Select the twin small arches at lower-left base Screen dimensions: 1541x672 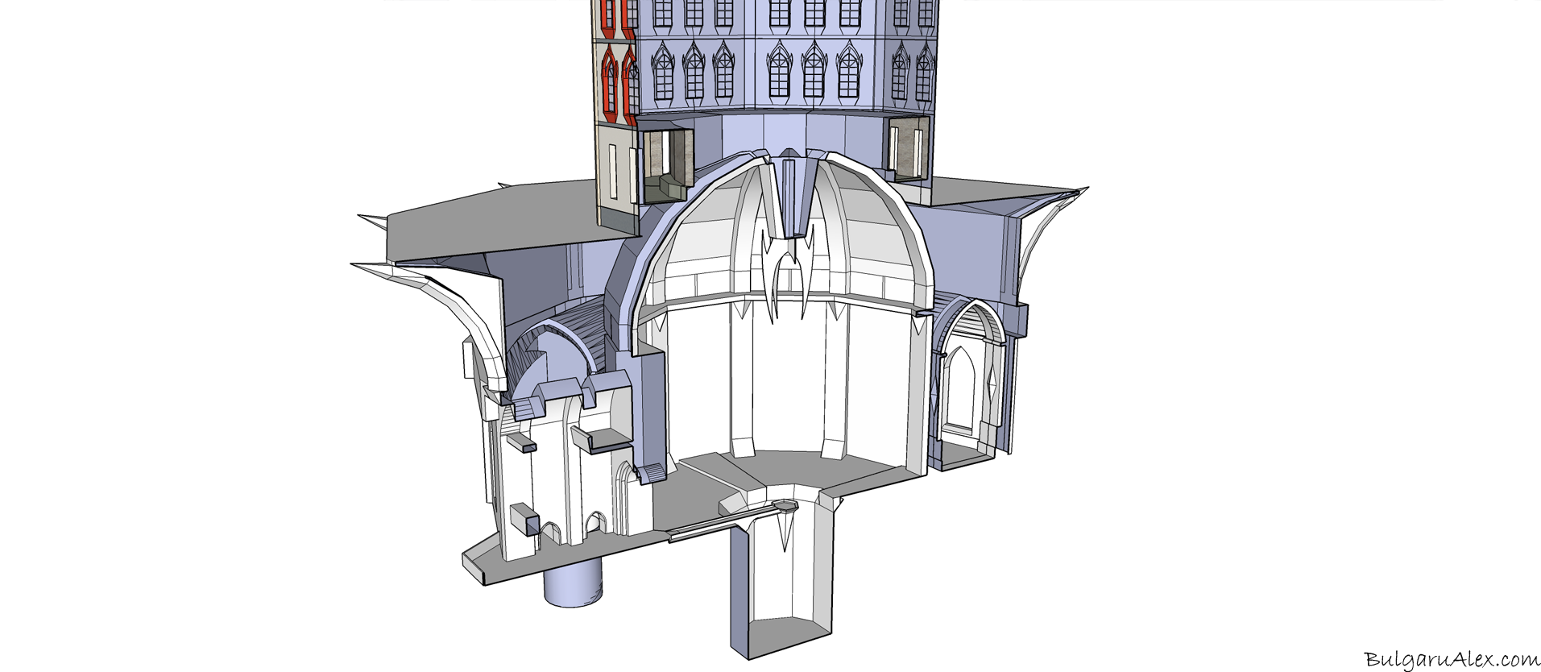pos(574,528)
